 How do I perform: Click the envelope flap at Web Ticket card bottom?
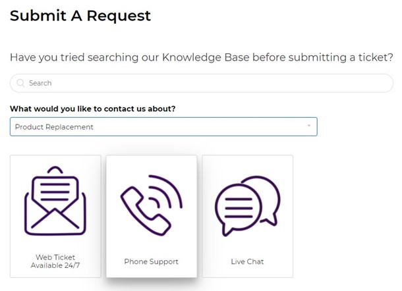click(55, 219)
